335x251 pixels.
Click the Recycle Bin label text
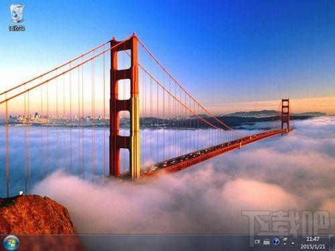(x=17, y=28)
